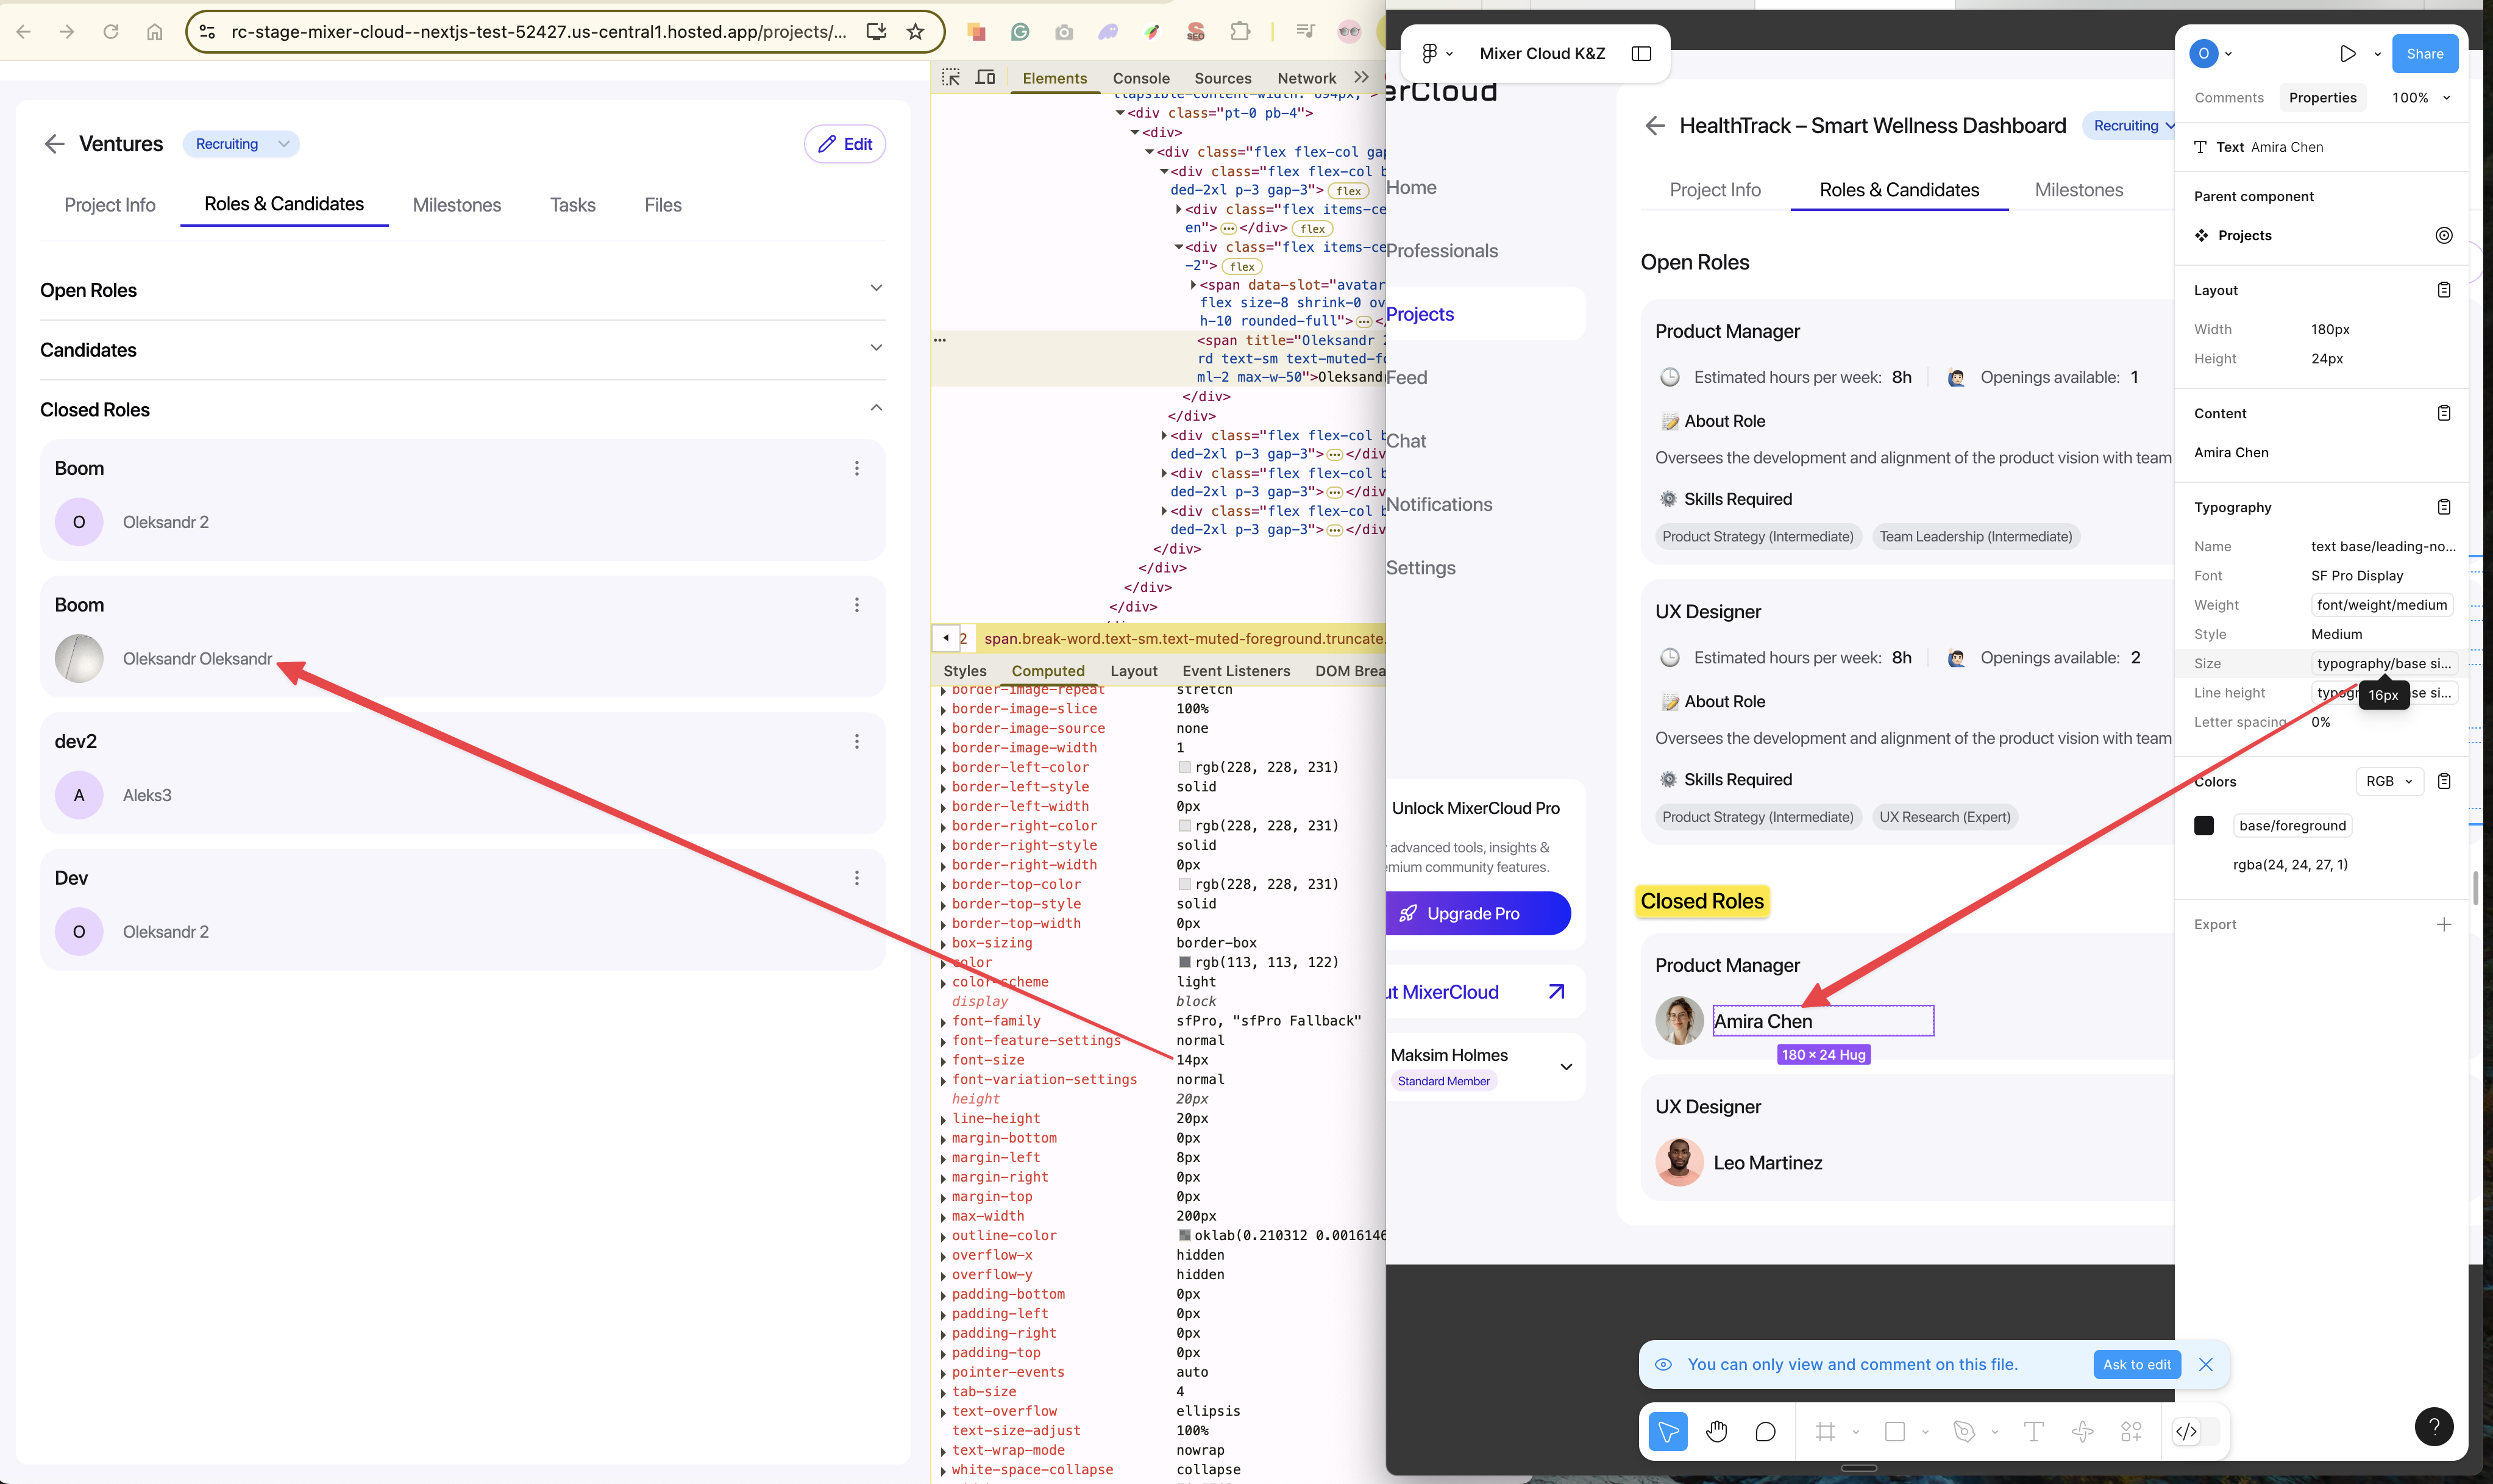Copy Typography properties with clipboard icon
The image size is (2493, 1484).
tap(2443, 507)
